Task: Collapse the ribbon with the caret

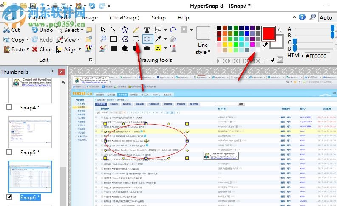Action: [x=294, y=17]
